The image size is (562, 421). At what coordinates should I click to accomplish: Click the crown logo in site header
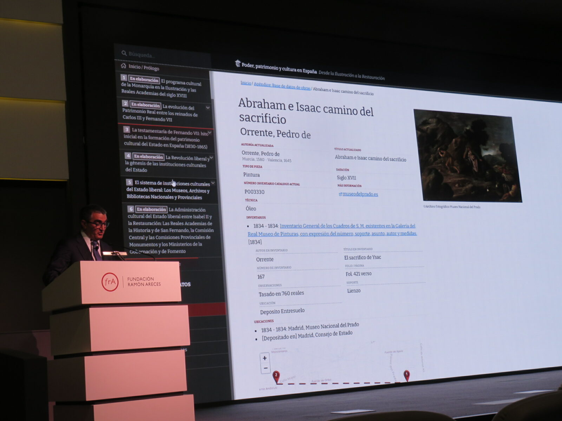[238, 64]
